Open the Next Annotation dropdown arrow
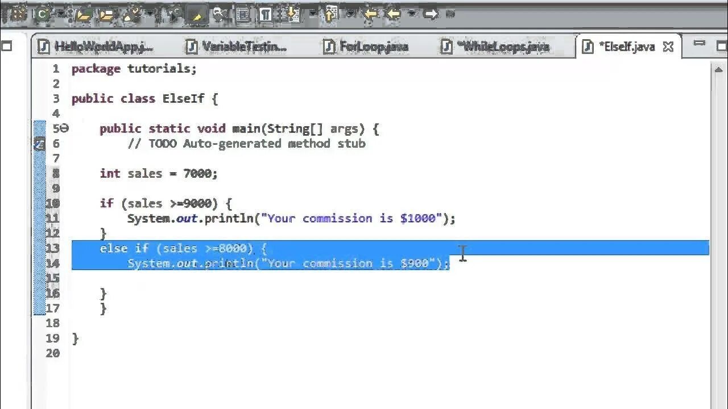This screenshot has height=409, width=728. tap(312, 14)
